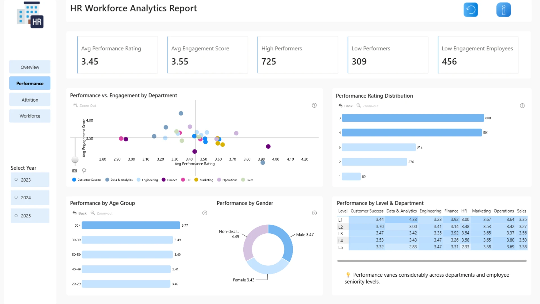Click the rectangle select icon below scatter chart
Viewport: 540px width, 304px height.
point(75,171)
